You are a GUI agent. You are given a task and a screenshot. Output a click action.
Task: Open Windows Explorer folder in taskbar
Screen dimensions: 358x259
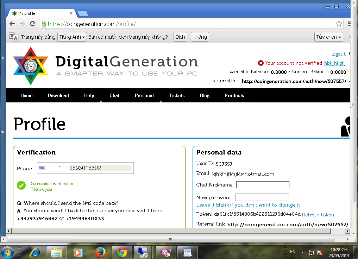pos(56,252)
